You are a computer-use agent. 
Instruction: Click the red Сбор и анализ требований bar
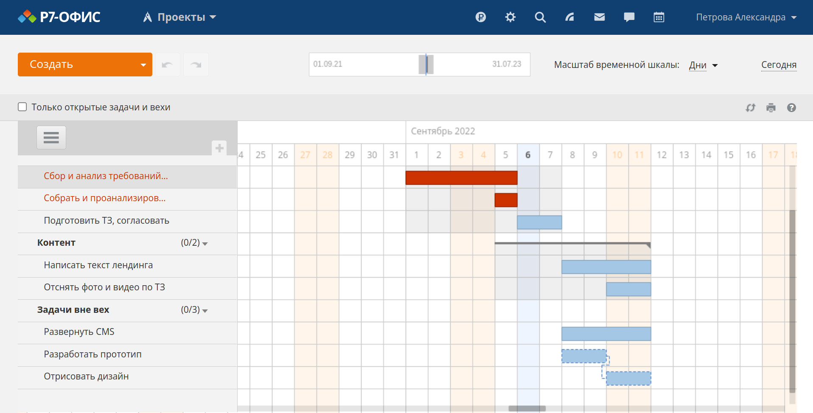click(462, 177)
